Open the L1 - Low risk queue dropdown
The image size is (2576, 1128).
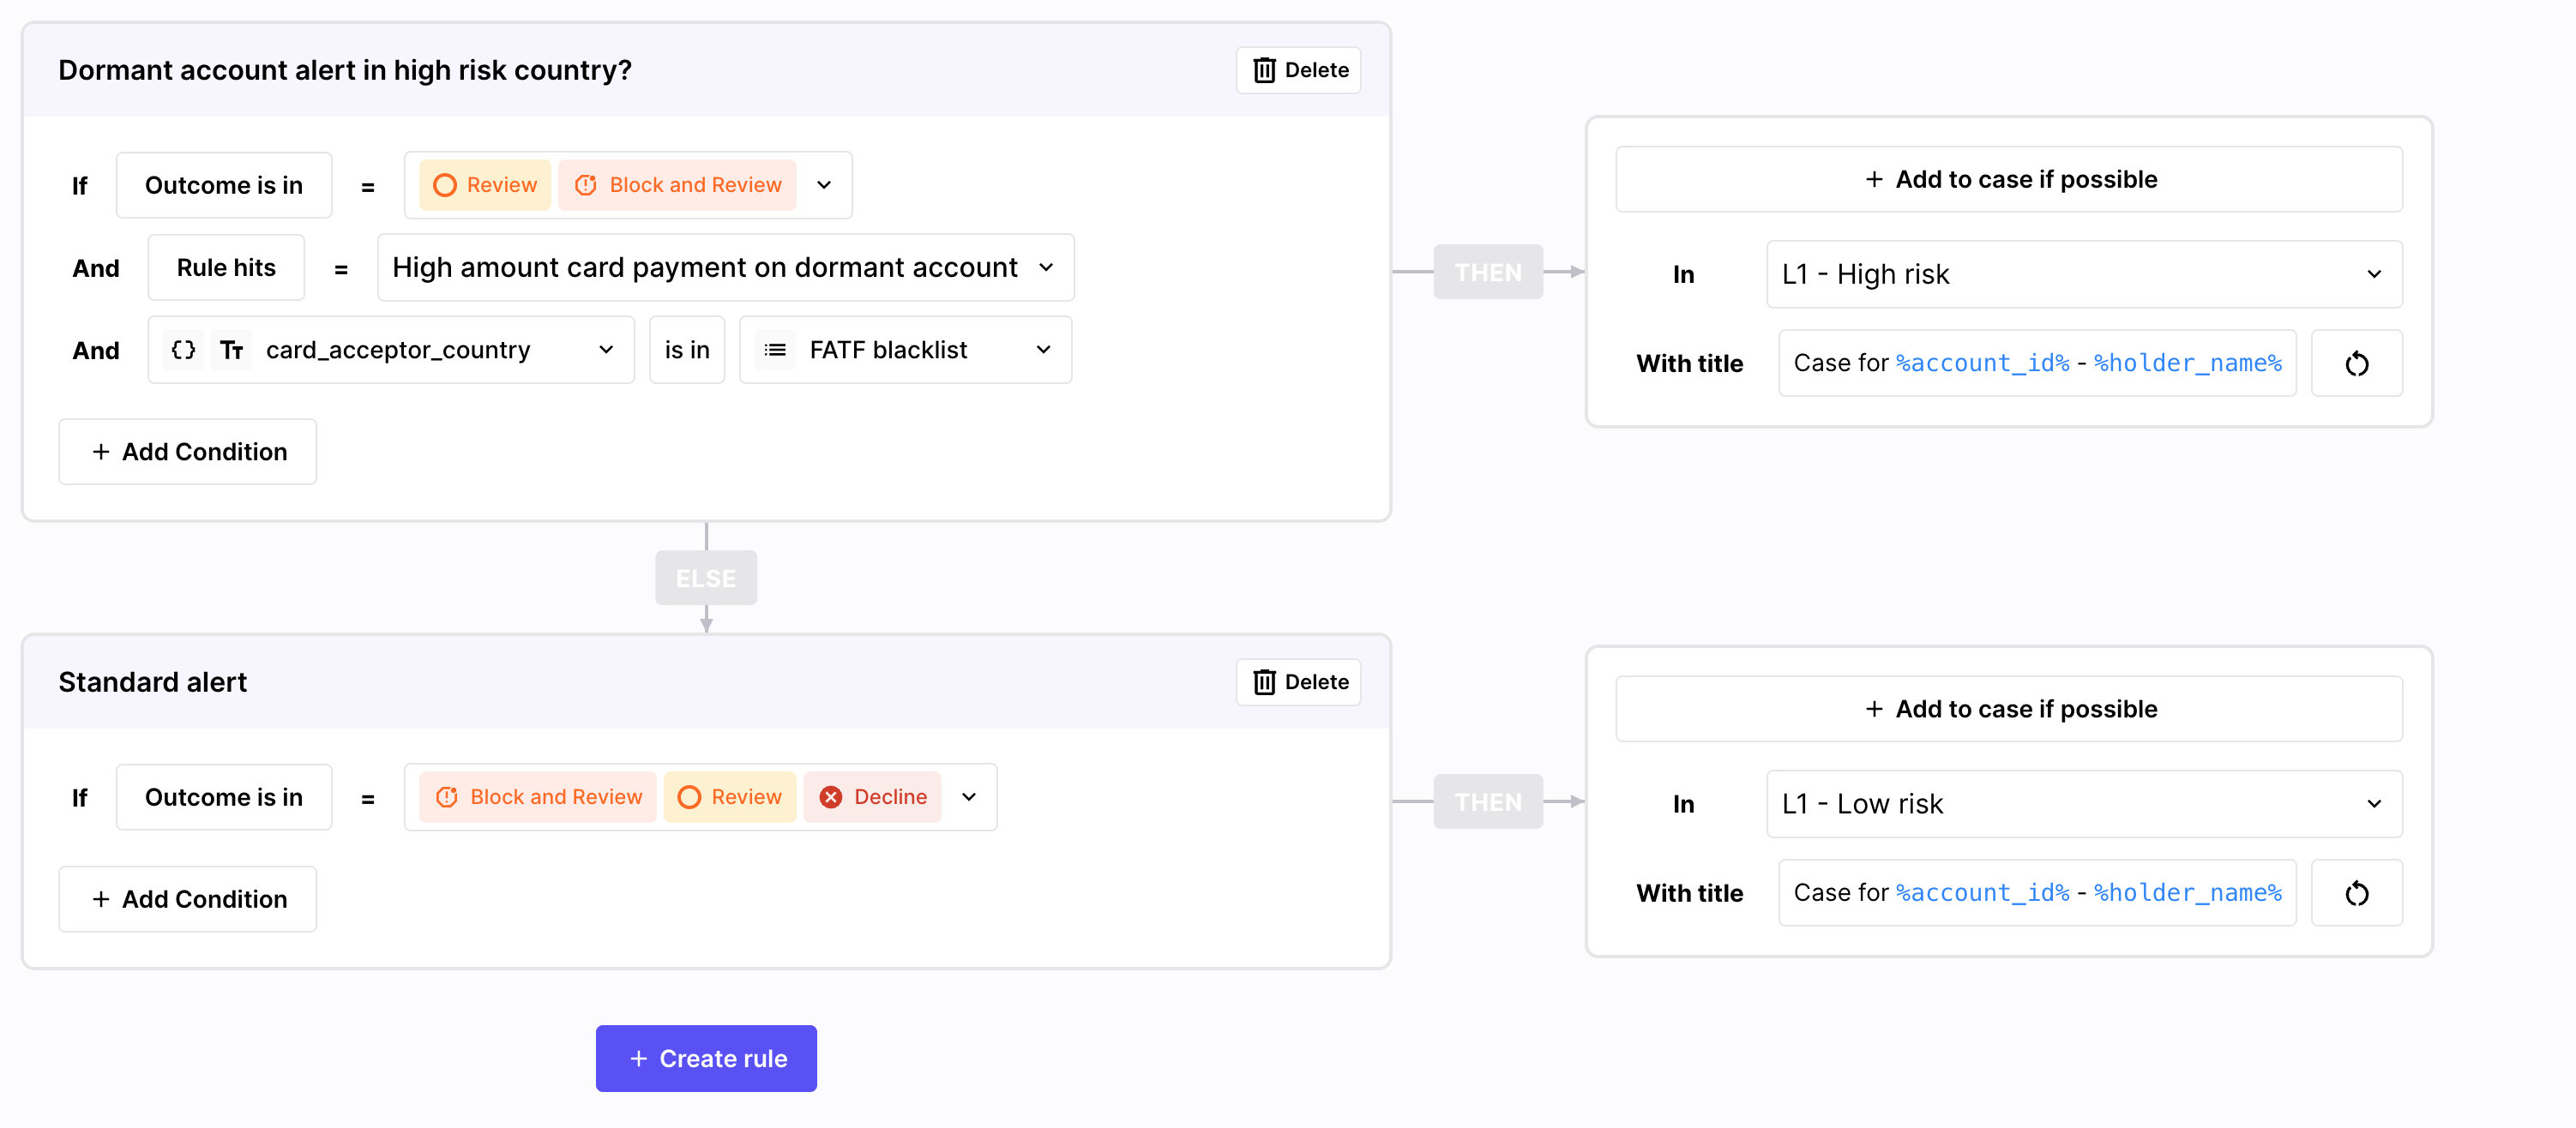click(x=2373, y=804)
